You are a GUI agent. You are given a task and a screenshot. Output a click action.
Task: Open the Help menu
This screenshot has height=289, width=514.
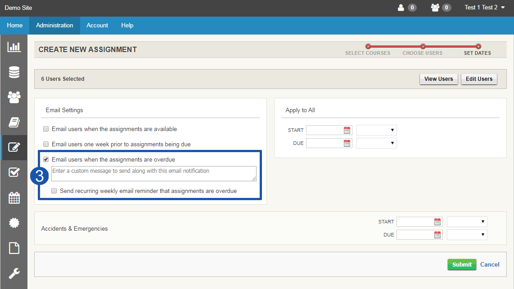(x=127, y=25)
